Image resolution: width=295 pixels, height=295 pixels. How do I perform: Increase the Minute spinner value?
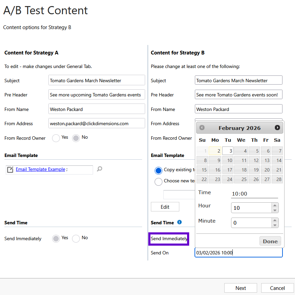[x=275, y=220]
